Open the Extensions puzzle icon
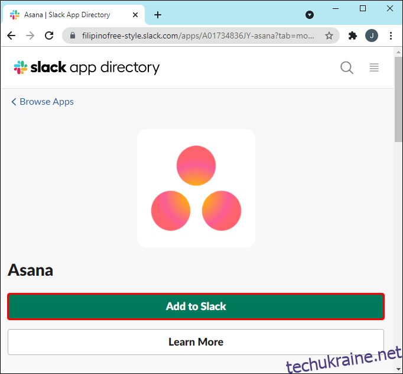The width and height of the screenshot is (403, 374). 353,36
